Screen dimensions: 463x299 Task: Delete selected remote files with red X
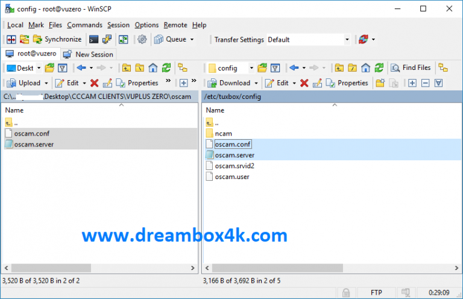304,83
